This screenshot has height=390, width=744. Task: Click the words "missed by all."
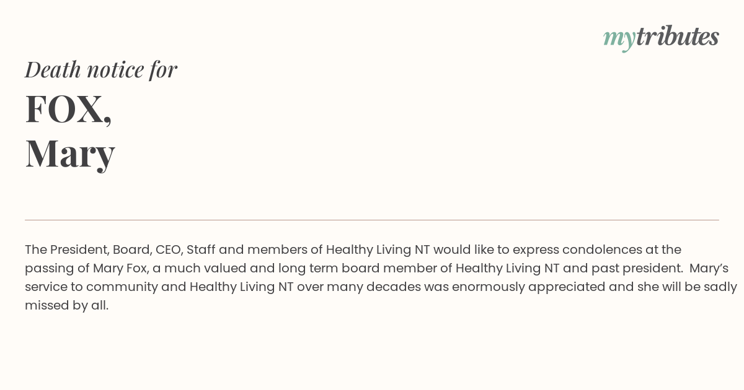pos(67,306)
